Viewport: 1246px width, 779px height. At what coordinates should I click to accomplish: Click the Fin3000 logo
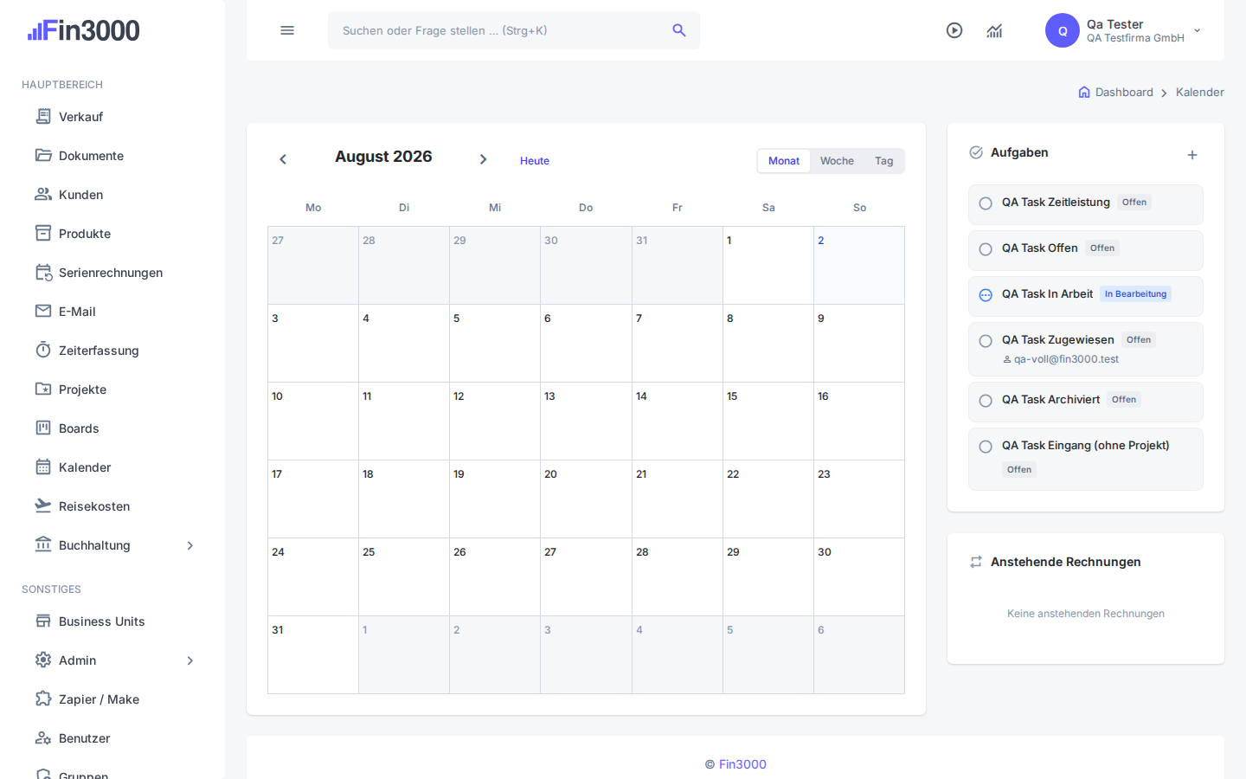pyautogui.click(x=84, y=30)
